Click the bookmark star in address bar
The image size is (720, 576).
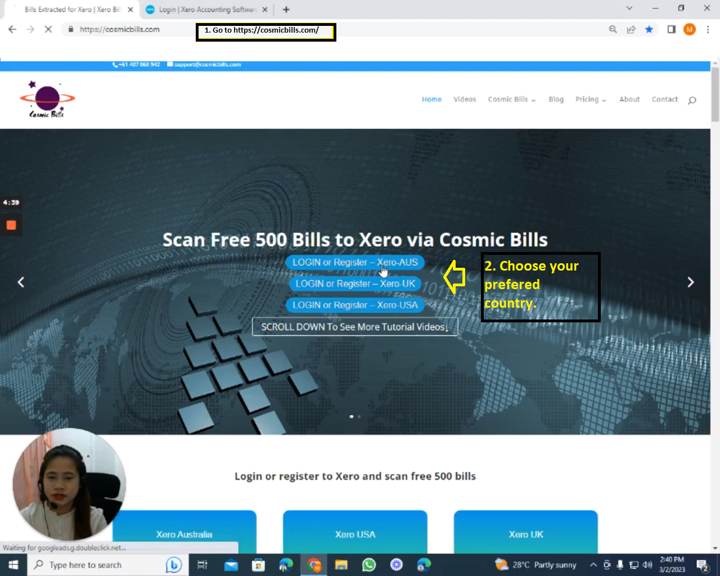click(649, 29)
